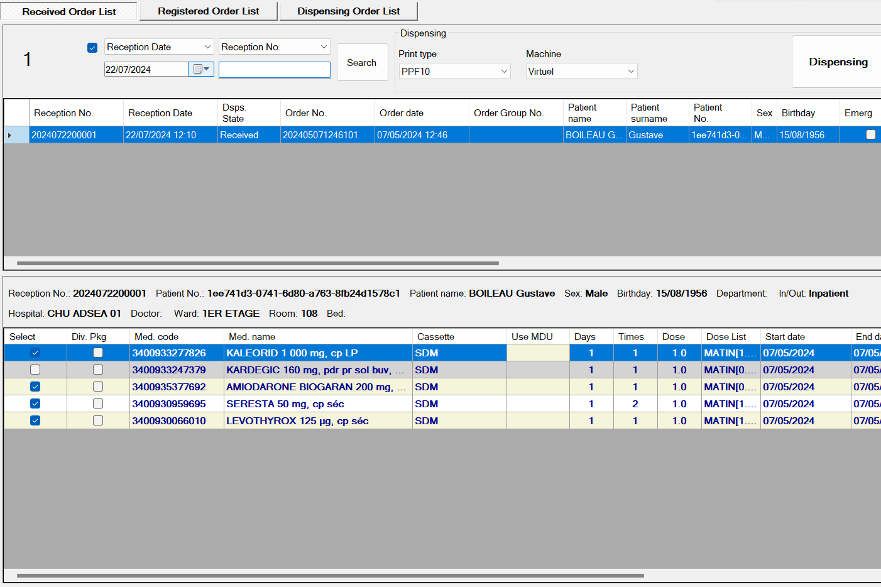Click the empty Reception No. search field
This screenshot has height=587, width=881.
(x=274, y=70)
